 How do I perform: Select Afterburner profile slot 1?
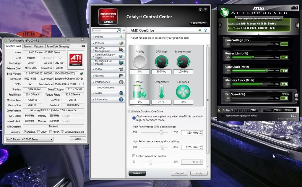click(x=232, y=110)
